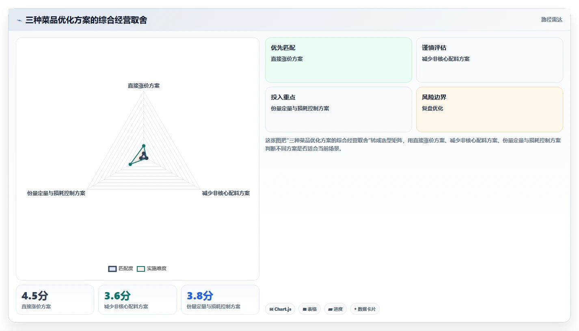The image size is (579, 331).
Task: Click the title 三种菜品优化方案的综合经营取舍
Action: tap(86, 20)
